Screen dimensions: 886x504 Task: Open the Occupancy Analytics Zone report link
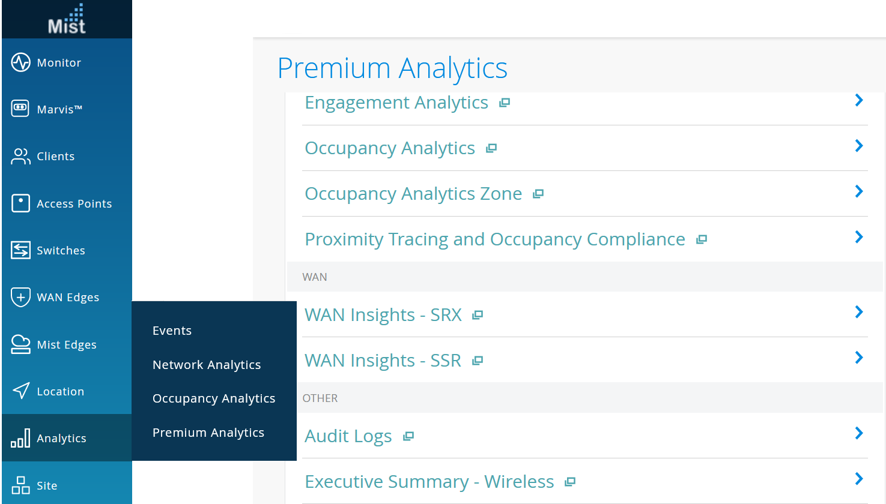[x=413, y=194]
